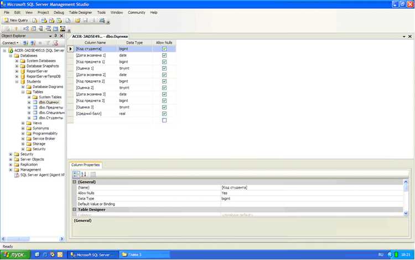
Task: Click the (Name) property value field
Action: (x=312, y=187)
